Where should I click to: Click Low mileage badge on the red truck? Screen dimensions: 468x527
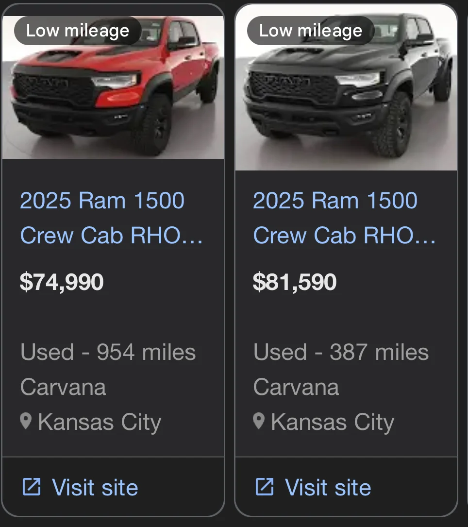click(x=78, y=31)
